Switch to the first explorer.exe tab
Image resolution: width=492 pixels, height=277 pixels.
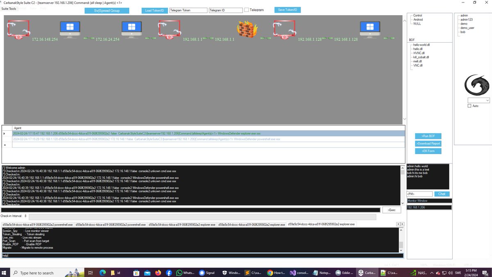point(182,225)
